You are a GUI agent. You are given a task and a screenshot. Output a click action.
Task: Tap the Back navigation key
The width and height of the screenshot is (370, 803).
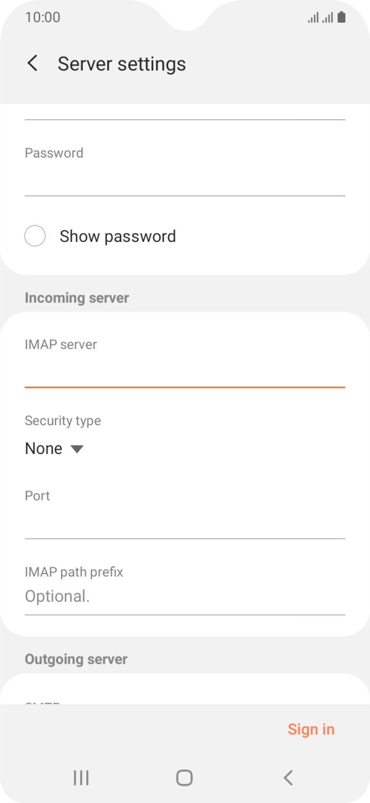click(x=288, y=778)
